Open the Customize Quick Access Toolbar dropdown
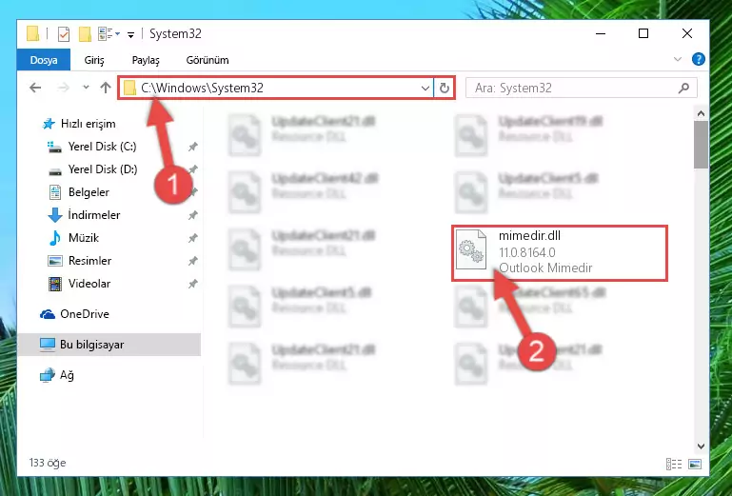The height and width of the screenshot is (496, 732). click(x=130, y=34)
